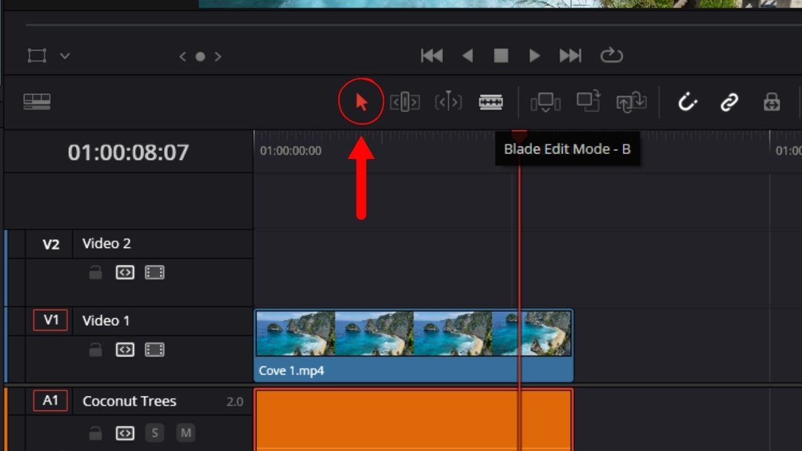This screenshot has width=802, height=451.
Task: Enable Position Lock on the timeline
Action: tap(771, 101)
